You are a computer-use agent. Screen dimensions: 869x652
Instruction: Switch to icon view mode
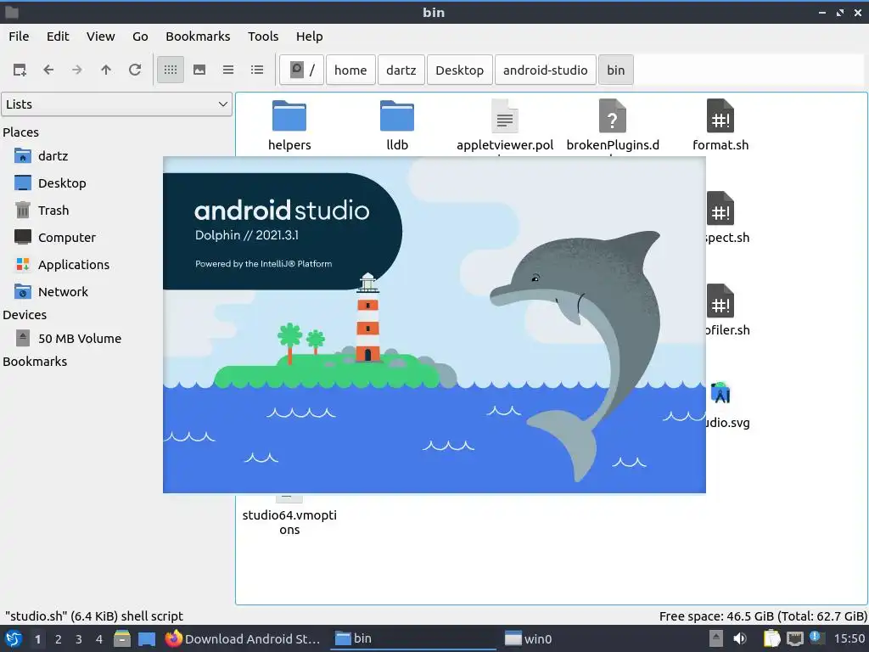pyautogui.click(x=171, y=70)
